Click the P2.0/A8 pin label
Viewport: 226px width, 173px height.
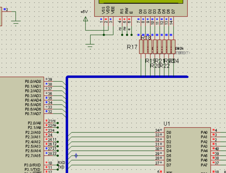(x=35, y=123)
